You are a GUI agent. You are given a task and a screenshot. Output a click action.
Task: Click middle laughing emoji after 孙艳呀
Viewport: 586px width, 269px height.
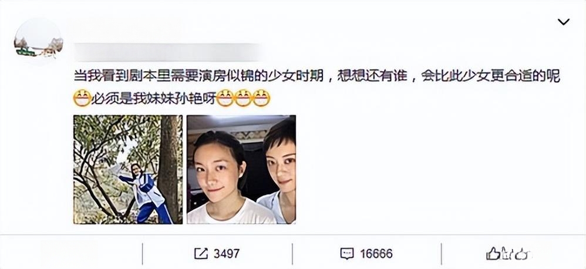(243, 98)
